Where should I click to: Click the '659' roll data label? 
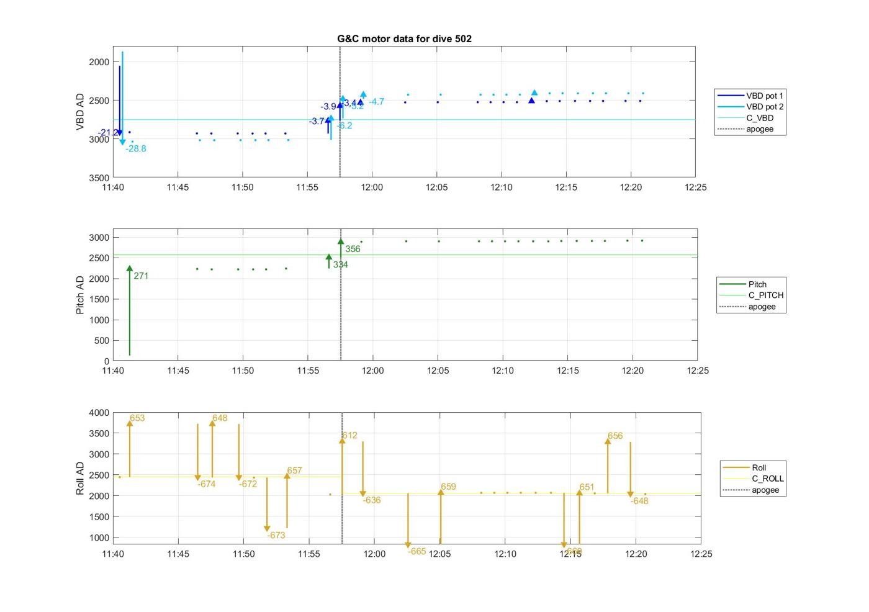[448, 487]
